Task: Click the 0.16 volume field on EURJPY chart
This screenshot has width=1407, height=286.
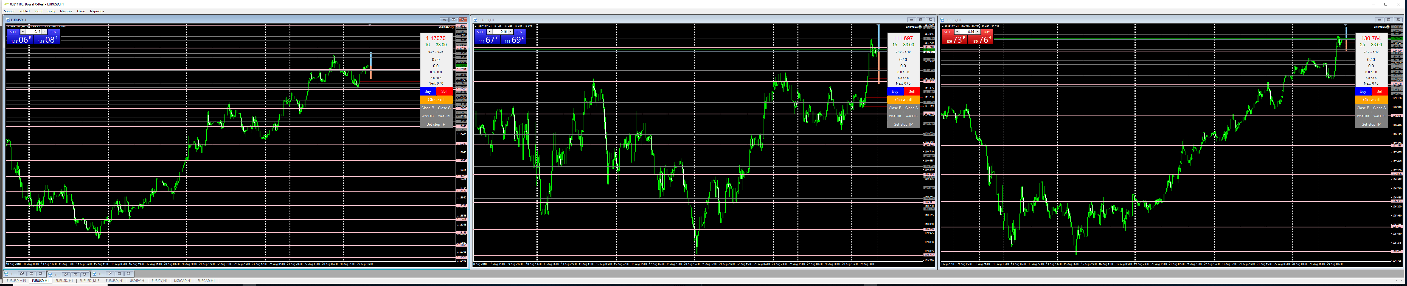Action: 968,31
